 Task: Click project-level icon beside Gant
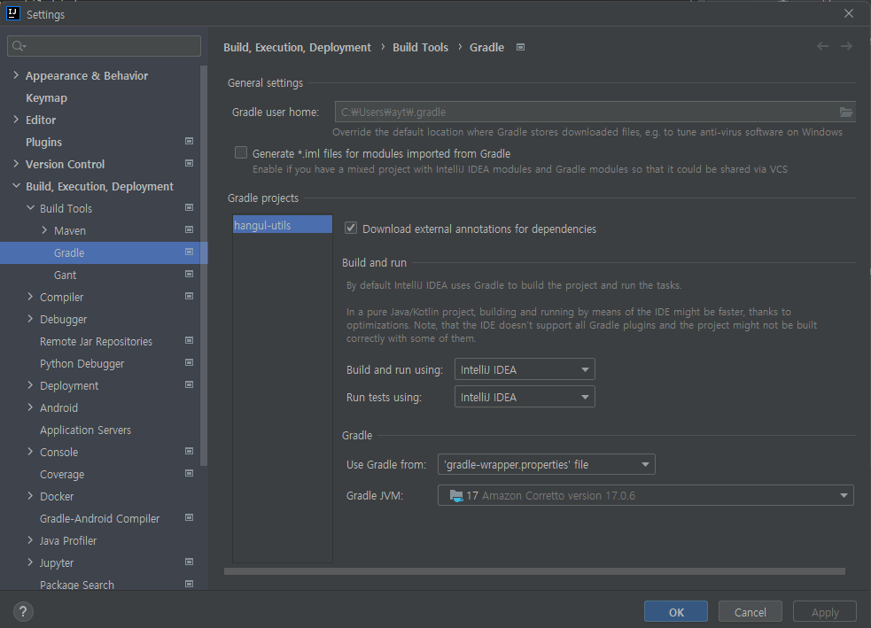pyautogui.click(x=189, y=275)
